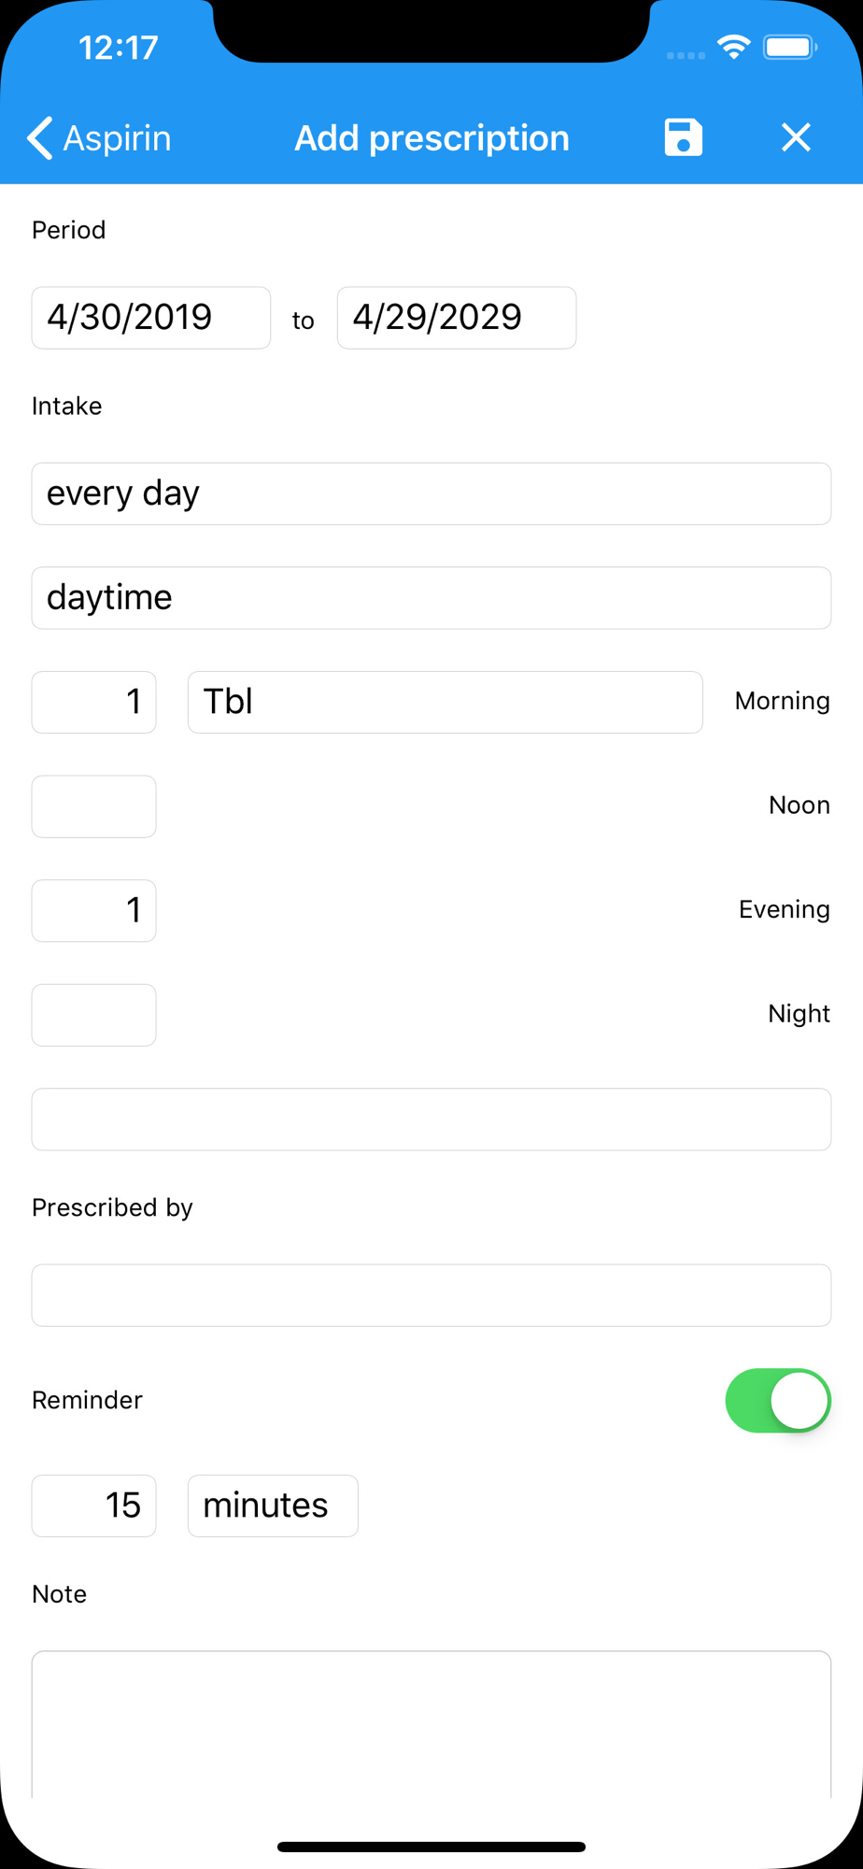The height and width of the screenshot is (1869, 863).
Task: Open the 'daytime' intake schedule dropdown
Action: 431,598
